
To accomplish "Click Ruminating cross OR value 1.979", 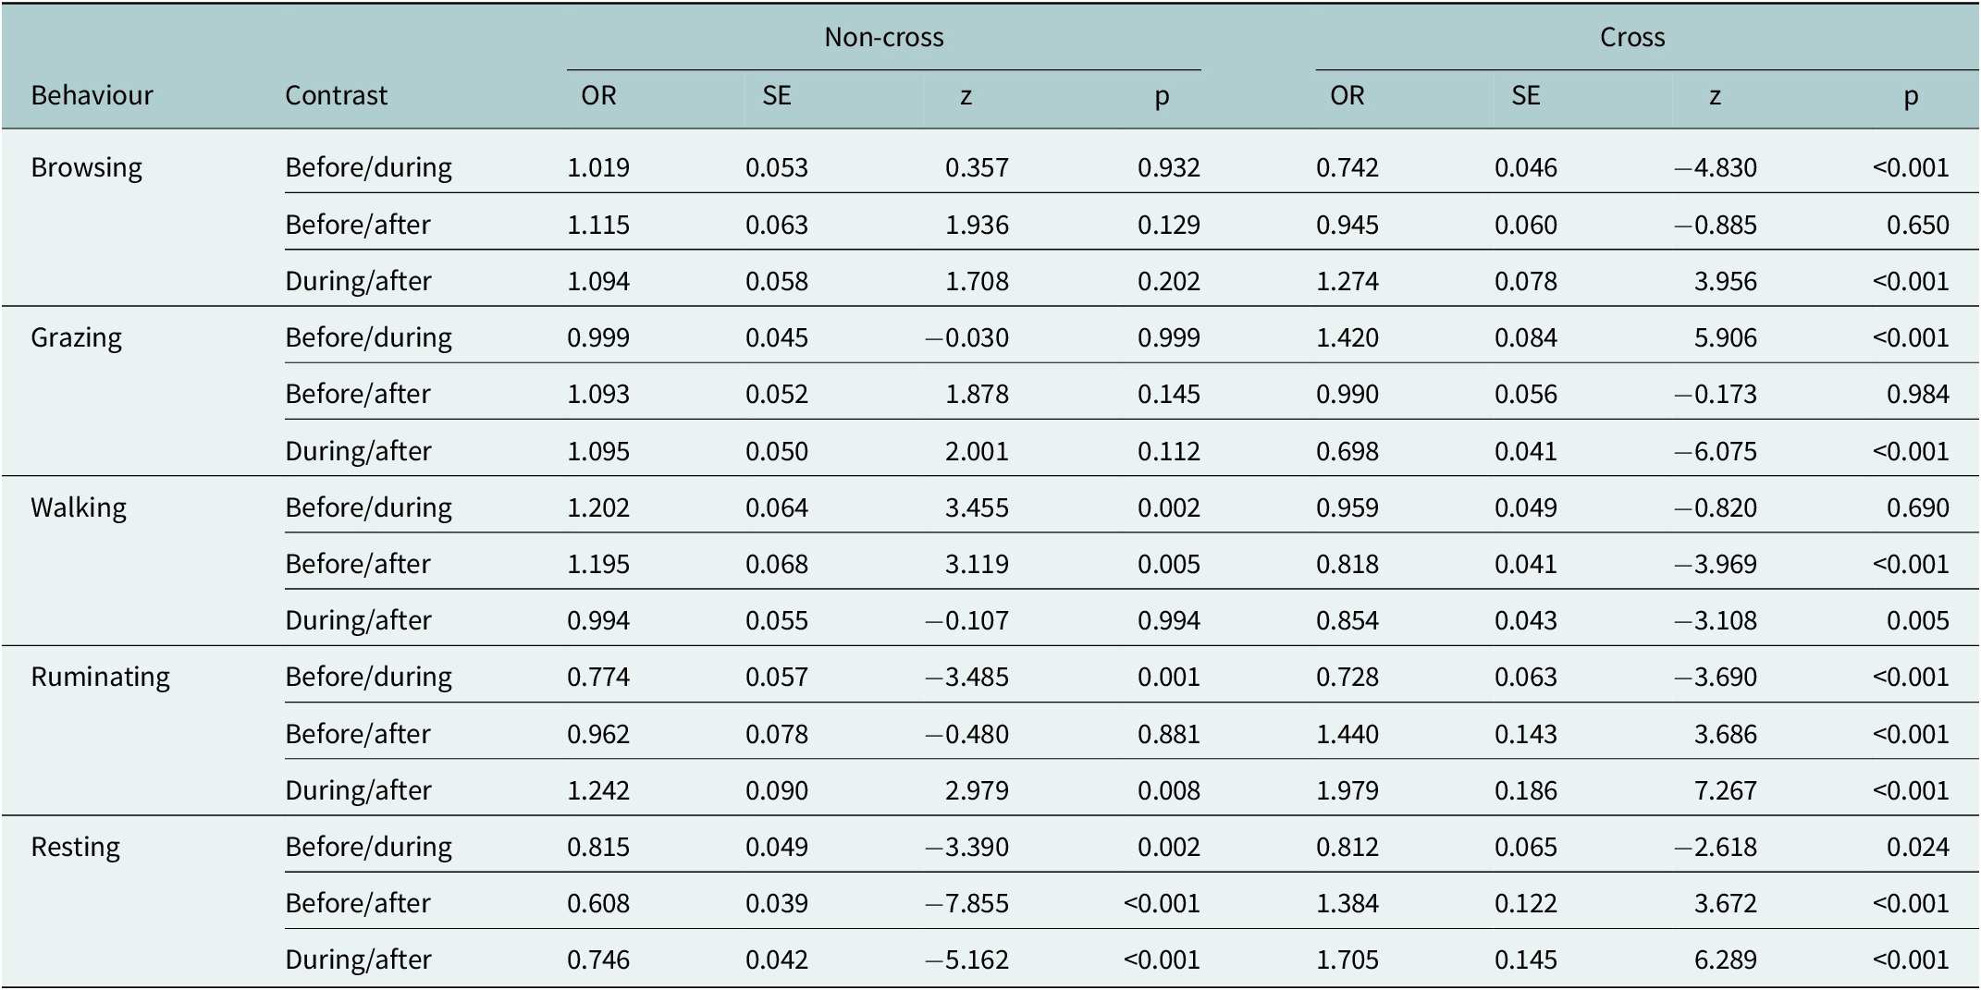I will click(1347, 790).
